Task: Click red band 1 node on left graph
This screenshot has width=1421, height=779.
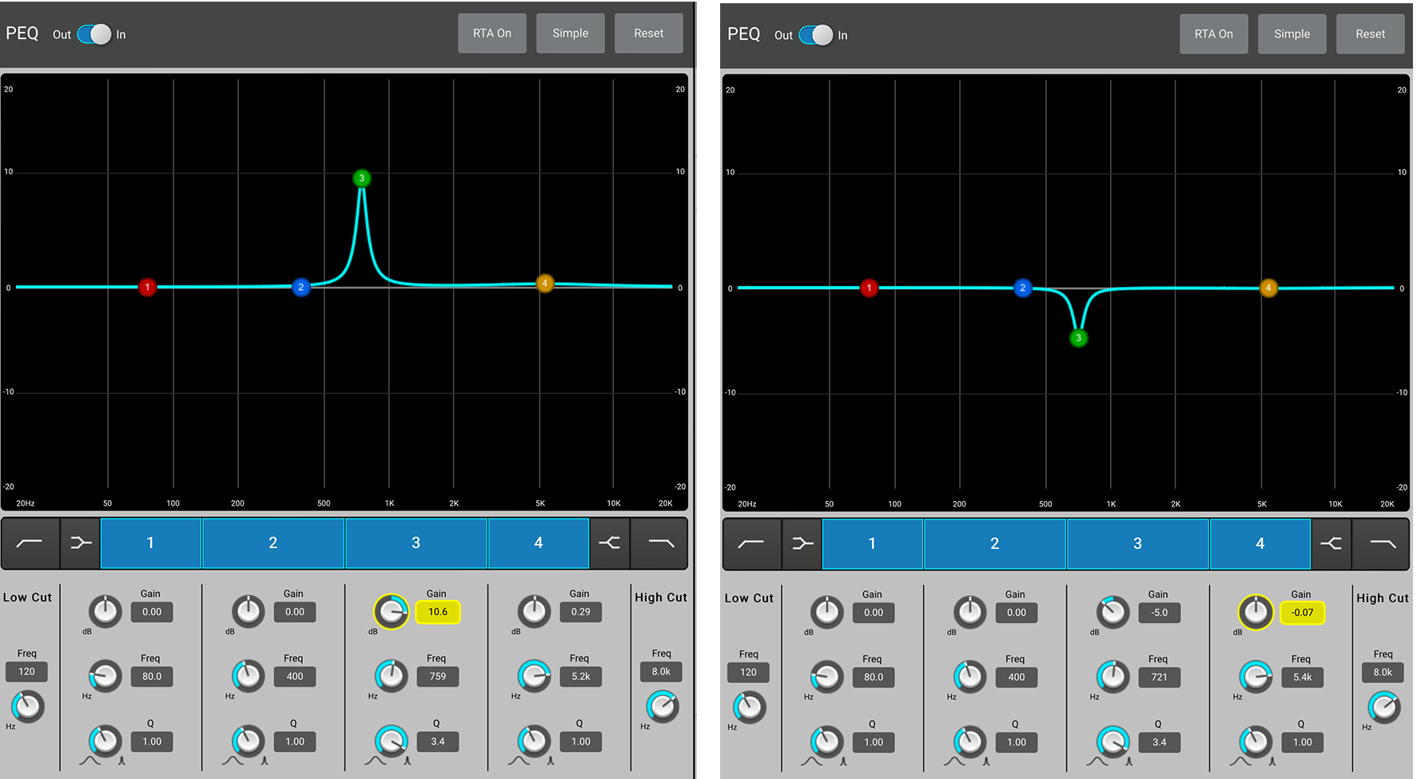Action: pos(147,287)
